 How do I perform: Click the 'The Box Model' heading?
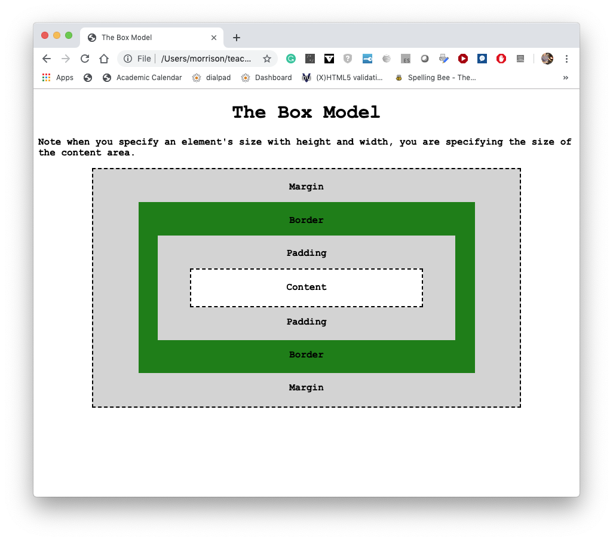click(306, 112)
